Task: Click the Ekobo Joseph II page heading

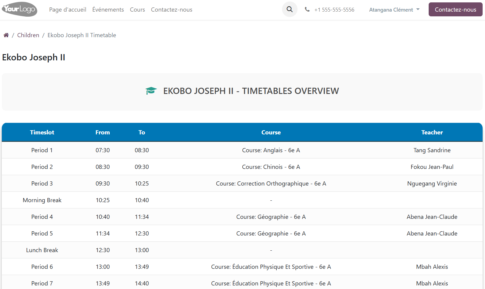Action: pos(33,57)
